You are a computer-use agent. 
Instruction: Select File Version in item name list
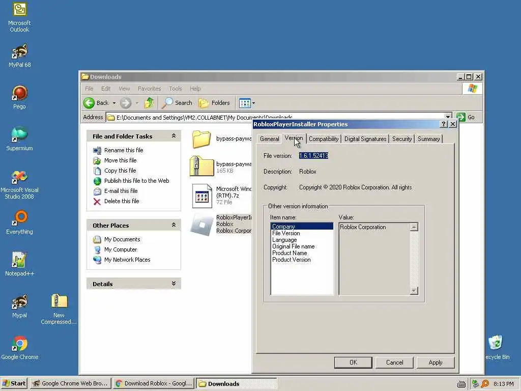(302, 233)
